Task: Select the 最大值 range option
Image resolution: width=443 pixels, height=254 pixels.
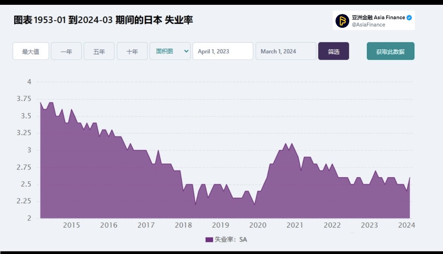Action: [31, 51]
